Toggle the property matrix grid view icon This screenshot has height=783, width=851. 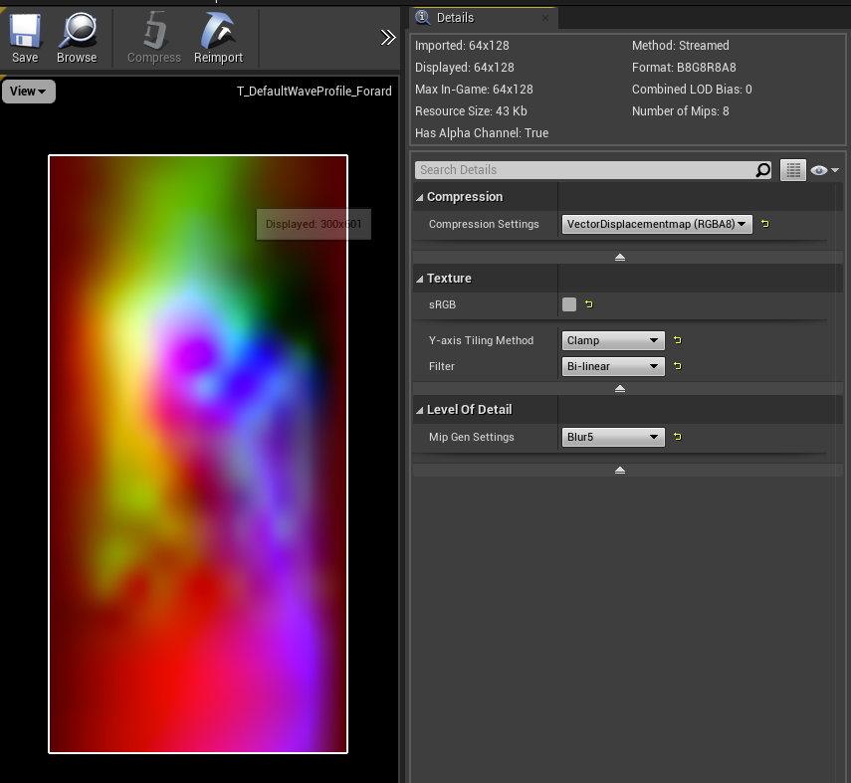[792, 170]
